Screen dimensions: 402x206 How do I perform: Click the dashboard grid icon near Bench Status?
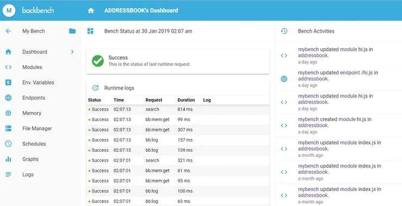(90, 31)
